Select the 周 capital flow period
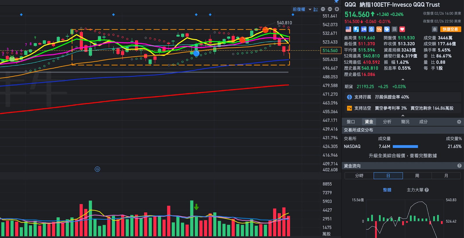This screenshot has width=464, height=238. pyautogui.click(x=417, y=176)
